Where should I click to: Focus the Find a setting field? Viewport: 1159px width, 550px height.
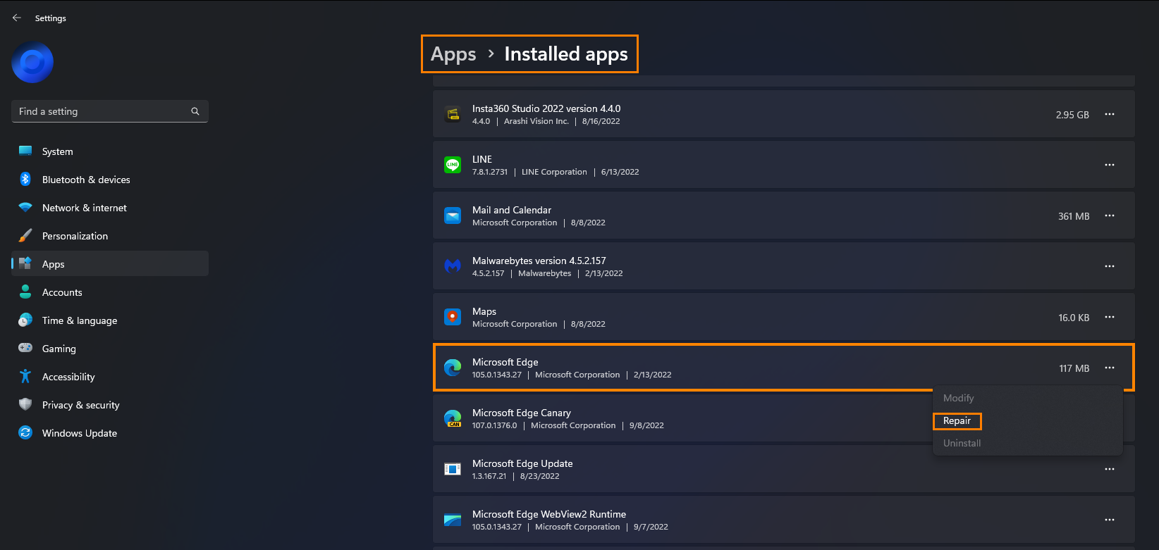click(110, 111)
